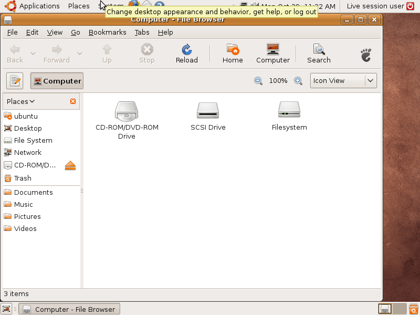Click Show Desktop icon in bottom panel
This screenshot has height=315, width=420.
6,309
